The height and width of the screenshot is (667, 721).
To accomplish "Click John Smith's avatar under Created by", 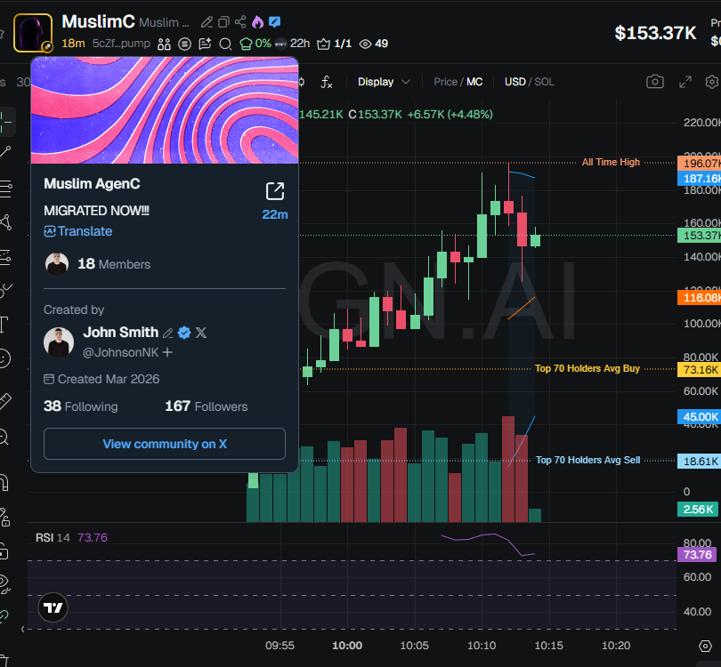I will coord(59,342).
